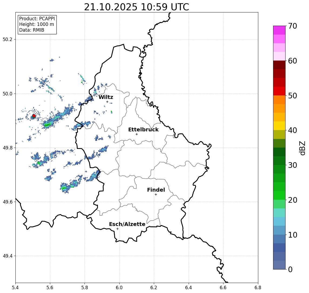Viewport: 309px width, 293px height.
Task: Click the yellow swatch above 40 dBZ
Action: [279, 126]
